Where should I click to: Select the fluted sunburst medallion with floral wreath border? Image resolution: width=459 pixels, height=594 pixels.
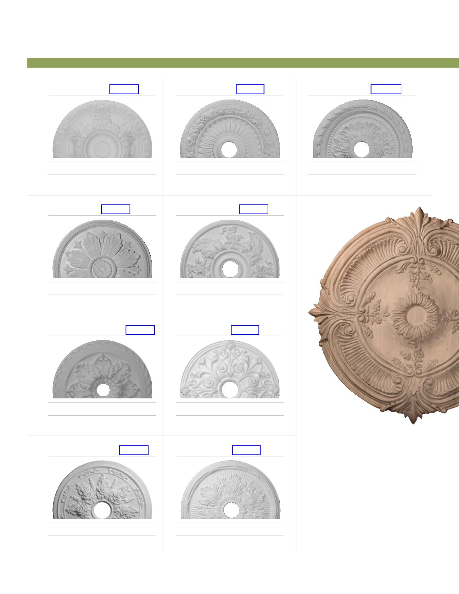tap(230, 129)
